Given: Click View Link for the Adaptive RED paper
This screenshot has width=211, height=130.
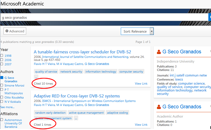Looking at the screenshot, I should pyautogui.click(x=141, y=125).
